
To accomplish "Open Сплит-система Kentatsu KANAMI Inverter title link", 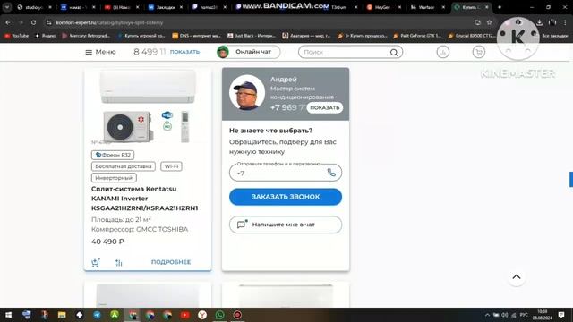I will coord(145,199).
